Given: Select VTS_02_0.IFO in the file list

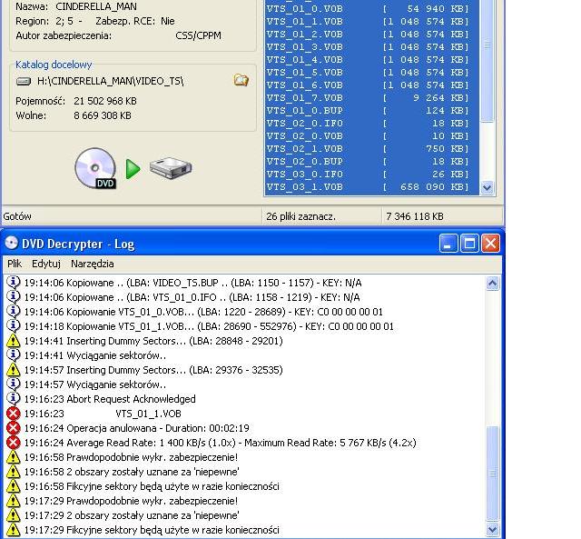Looking at the screenshot, I should 371,123.
